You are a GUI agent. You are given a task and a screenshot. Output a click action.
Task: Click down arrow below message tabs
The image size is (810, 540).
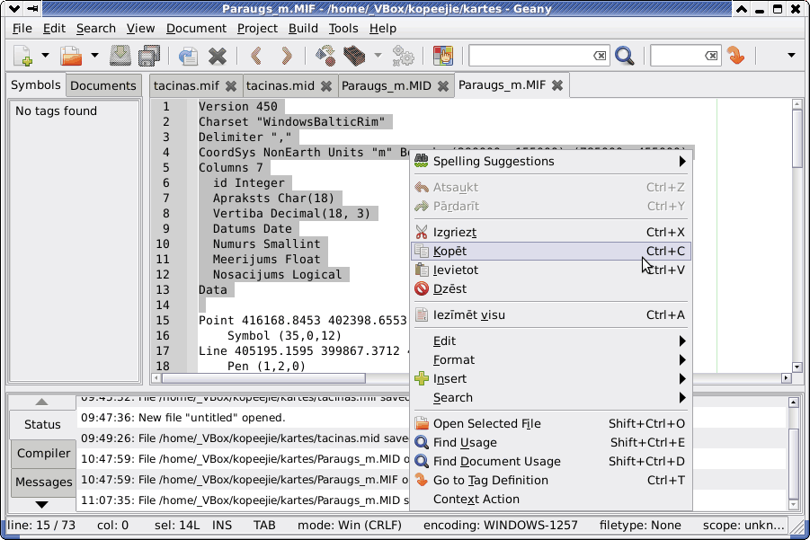pyautogui.click(x=42, y=504)
